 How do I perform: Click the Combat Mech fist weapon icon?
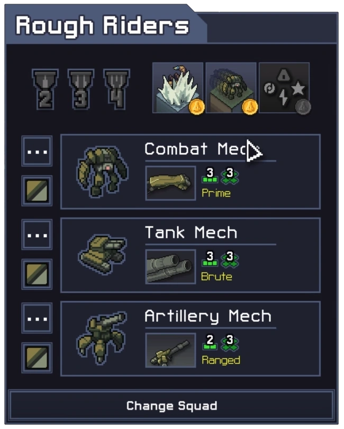pyautogui.click(x=170, y=183)
